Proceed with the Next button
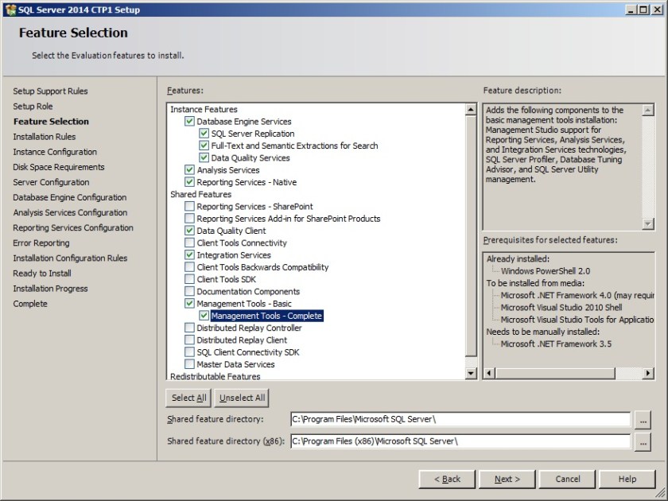Viewport: 668px width, 501px height. 507,479
